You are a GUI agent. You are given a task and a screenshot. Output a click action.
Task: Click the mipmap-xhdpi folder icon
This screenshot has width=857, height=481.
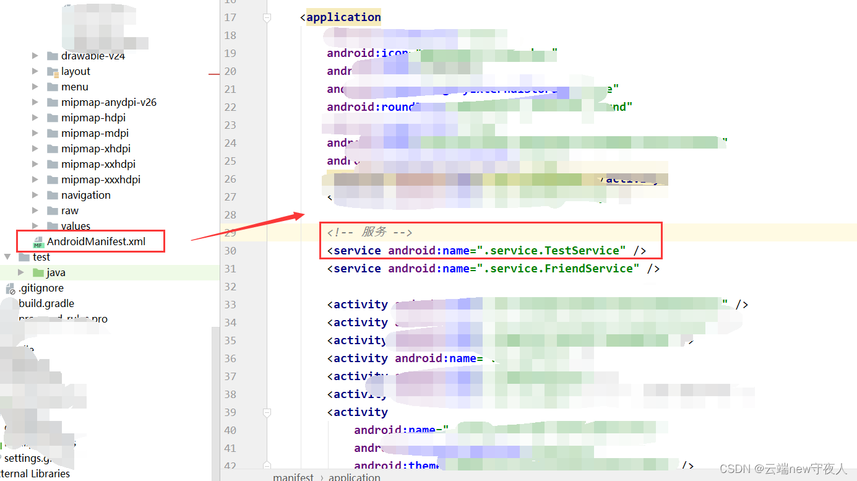pyautogui.click(x=53, y=149)
